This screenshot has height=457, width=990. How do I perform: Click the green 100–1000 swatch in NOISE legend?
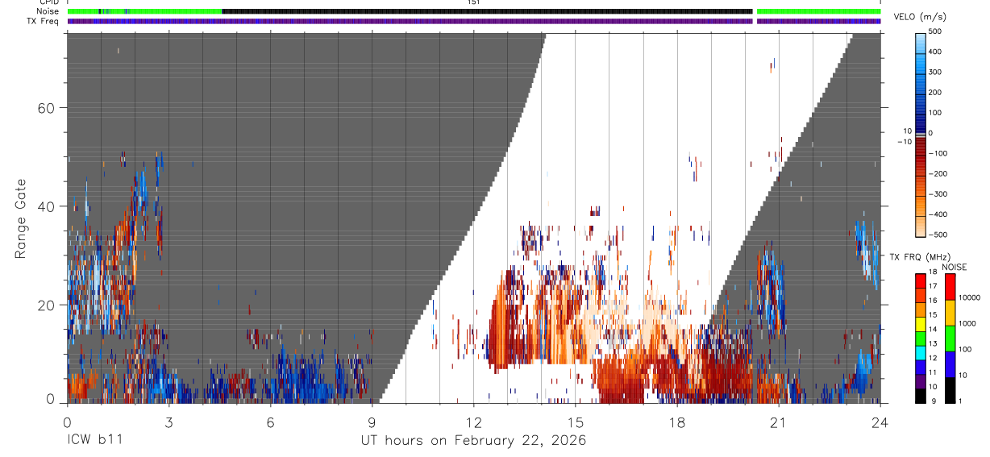[x=950, y=339]
